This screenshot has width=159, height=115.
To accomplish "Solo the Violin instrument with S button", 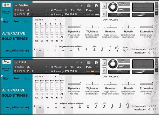I will pos(104,6).
